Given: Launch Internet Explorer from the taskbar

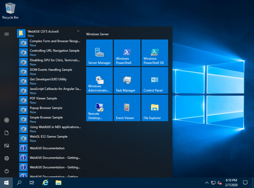Looking at the screenshot, I should click(45, 183).
